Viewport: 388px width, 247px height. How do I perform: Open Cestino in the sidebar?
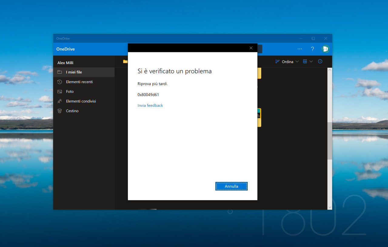(84, 111)
